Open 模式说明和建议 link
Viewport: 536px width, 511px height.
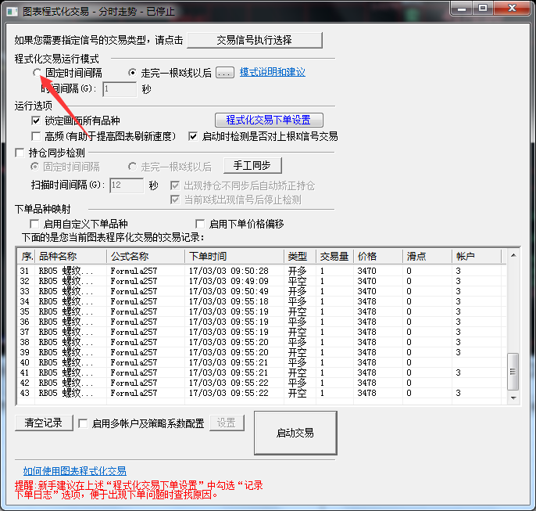(273, 72)
